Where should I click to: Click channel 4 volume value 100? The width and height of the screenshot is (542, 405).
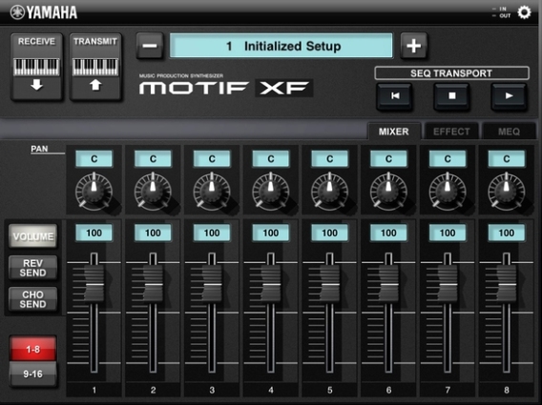pyautogui.click(x=271, y=233)
